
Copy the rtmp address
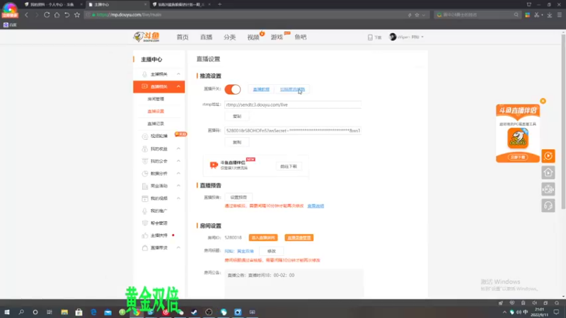pos(237,116)
